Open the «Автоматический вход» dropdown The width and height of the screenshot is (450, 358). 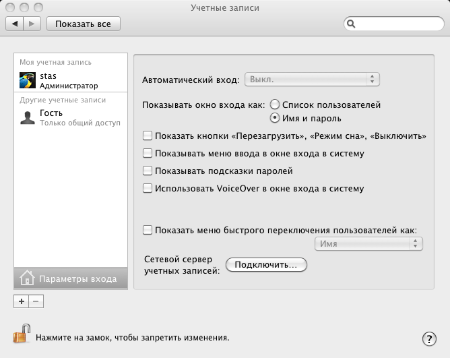(x=312, y=80)
